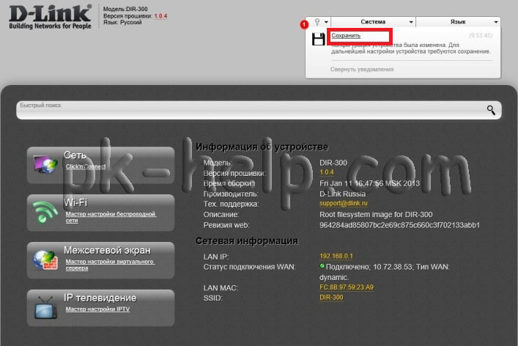Click support@dlink.ru email link
This screenshot has height=346, width=518.
(343, 203)
